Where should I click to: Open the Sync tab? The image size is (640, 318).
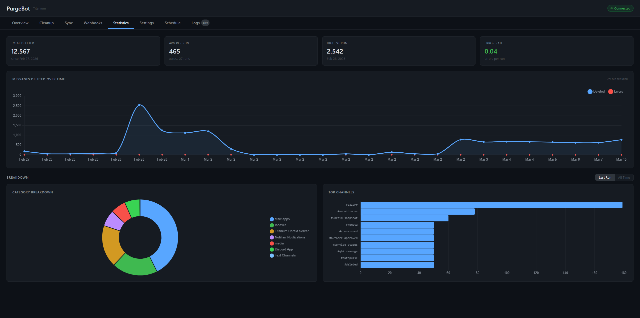[69, 23]
